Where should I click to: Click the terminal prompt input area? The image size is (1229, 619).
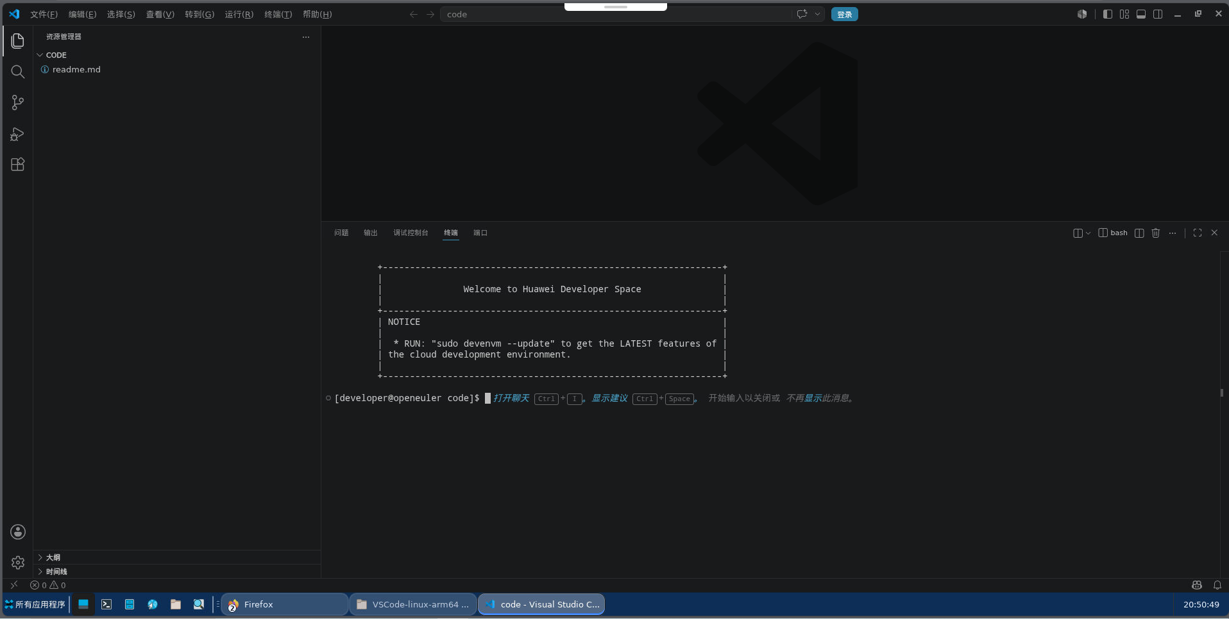[487, 399]
